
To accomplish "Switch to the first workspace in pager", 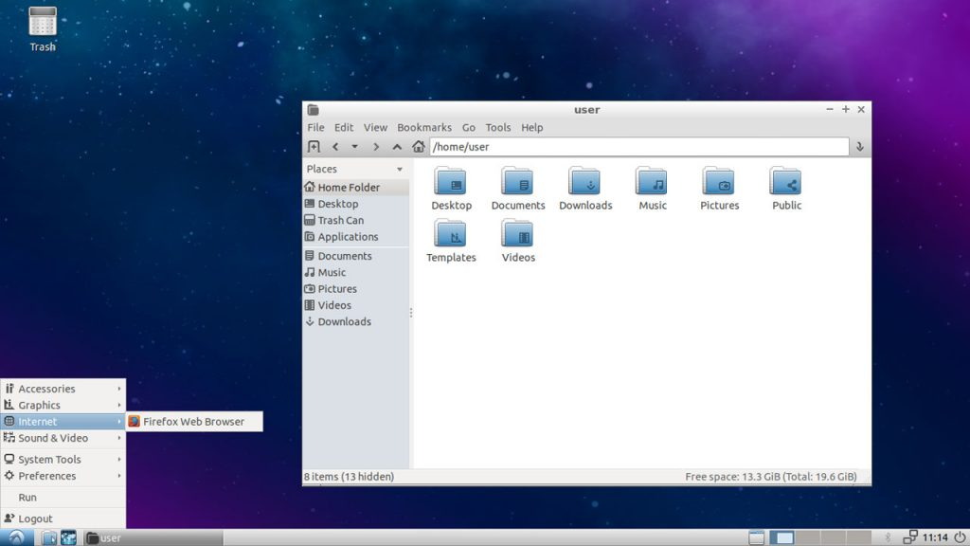I will (x=781, y=538).
